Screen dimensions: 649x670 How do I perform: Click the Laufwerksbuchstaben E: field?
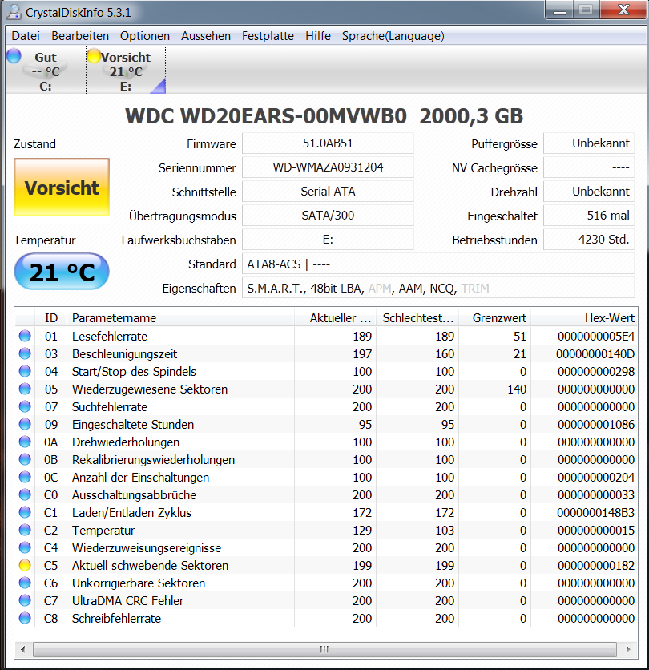[328, 240]
